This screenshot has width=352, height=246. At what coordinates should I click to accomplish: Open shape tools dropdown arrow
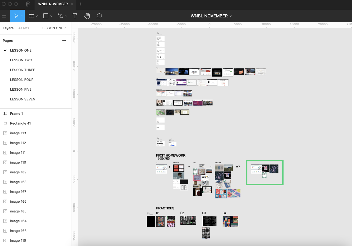tap(51, 16)
